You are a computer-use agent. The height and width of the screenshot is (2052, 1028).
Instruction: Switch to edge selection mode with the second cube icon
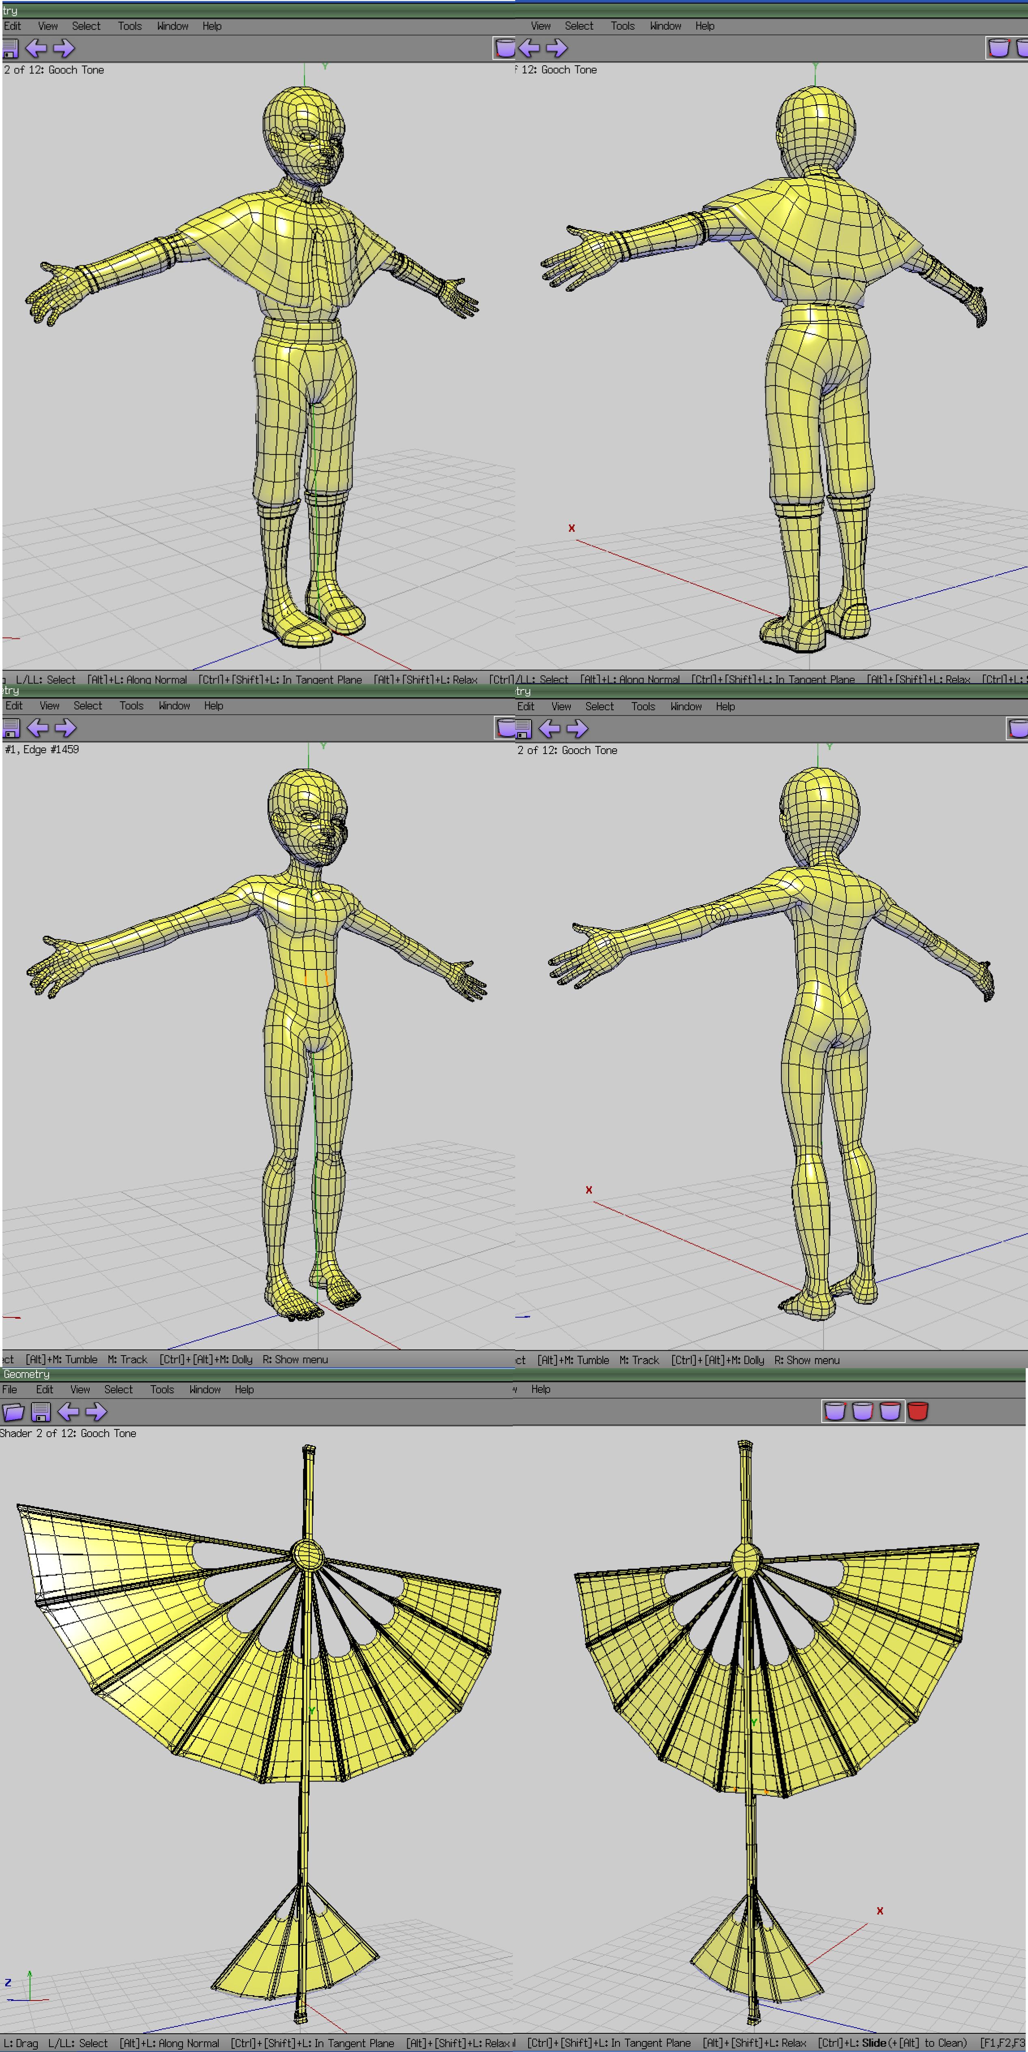coord(862,1412)
